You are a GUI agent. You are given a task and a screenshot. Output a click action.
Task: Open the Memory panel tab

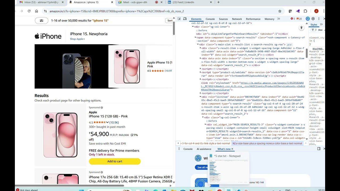click(x=269, y=19)
